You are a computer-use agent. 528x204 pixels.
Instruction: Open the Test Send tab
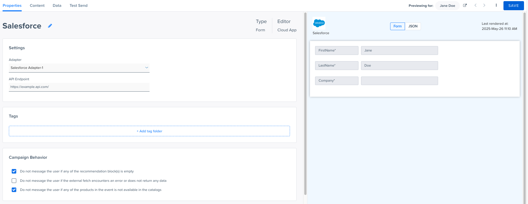(78, 5)
